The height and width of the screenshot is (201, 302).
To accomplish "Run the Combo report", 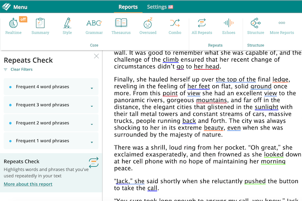I will (175, 26).
